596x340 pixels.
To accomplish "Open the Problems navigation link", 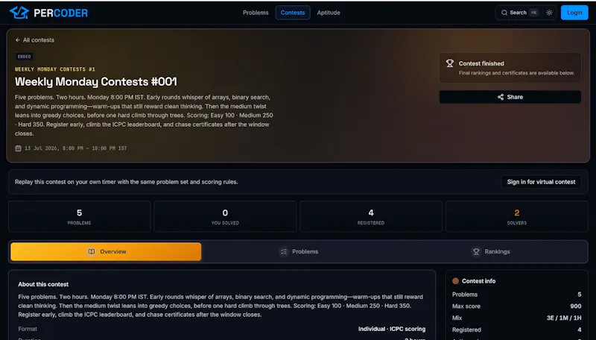I will [256, 13].
